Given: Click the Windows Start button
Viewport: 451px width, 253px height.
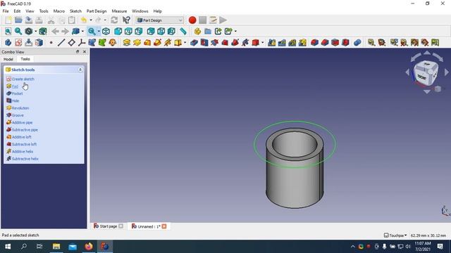Looking at the screenshot, I should 8,247.
